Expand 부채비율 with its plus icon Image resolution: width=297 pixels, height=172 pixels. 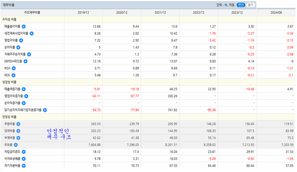pyautogui.click(x=18, y=138)
